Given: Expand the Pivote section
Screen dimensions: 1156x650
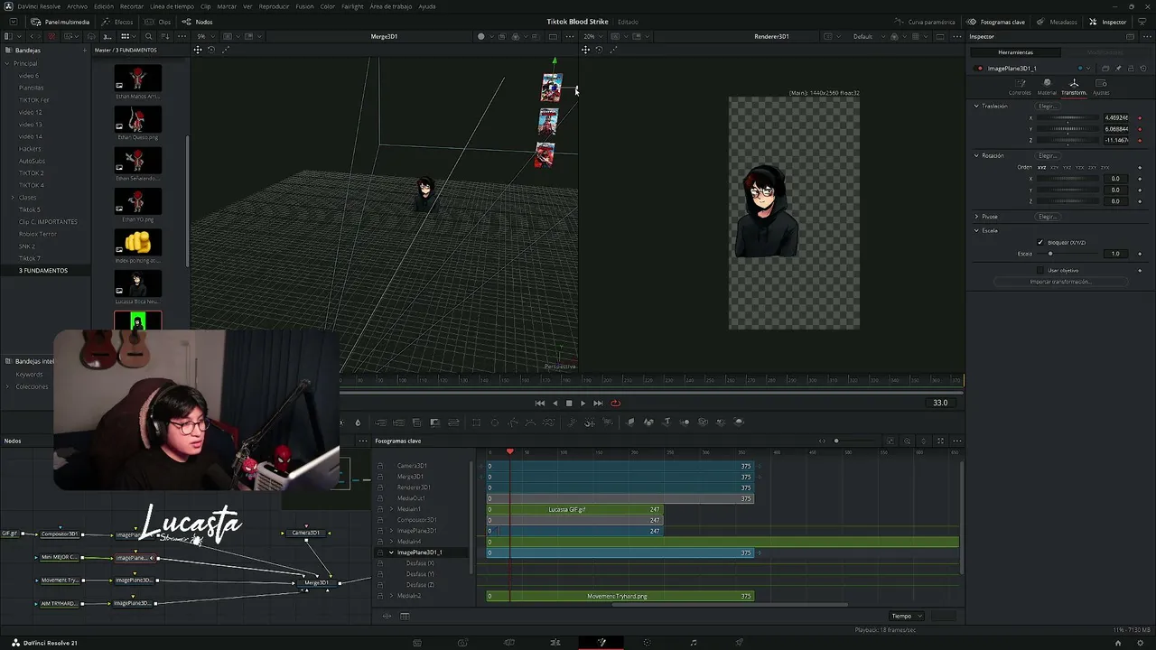Looking at the screenshot, I should pyautogui.click(x=976, y=217).
